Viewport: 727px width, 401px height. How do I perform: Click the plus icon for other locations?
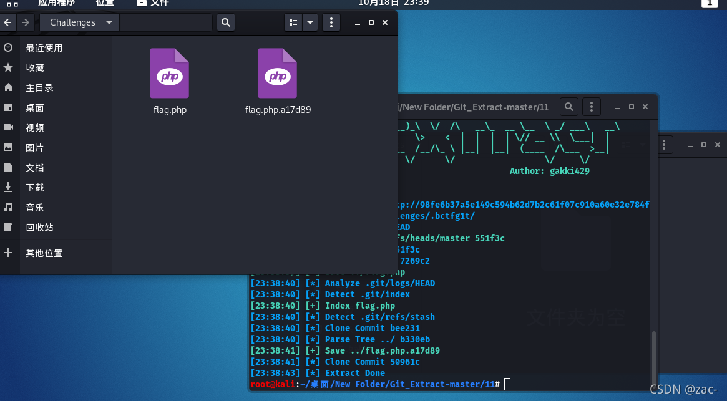coord(8,253)
